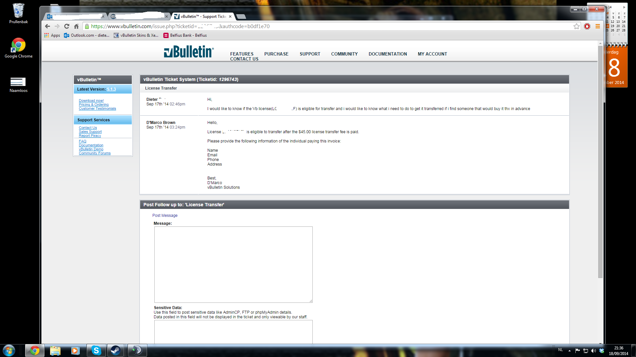Open the network tray icon
The image size is (636, 357).
(x=586, y=351)
